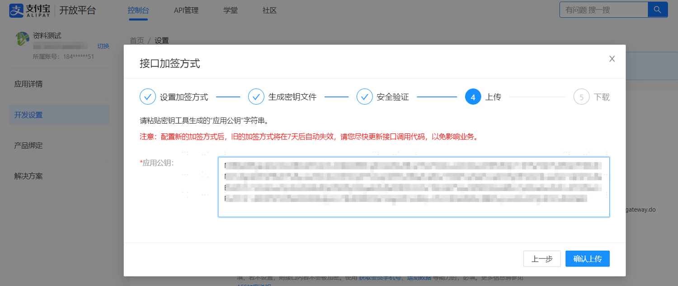Click the 生成密钥文件 step checkmark
Viewport: 678px width, 286px height.
point(256,97)
